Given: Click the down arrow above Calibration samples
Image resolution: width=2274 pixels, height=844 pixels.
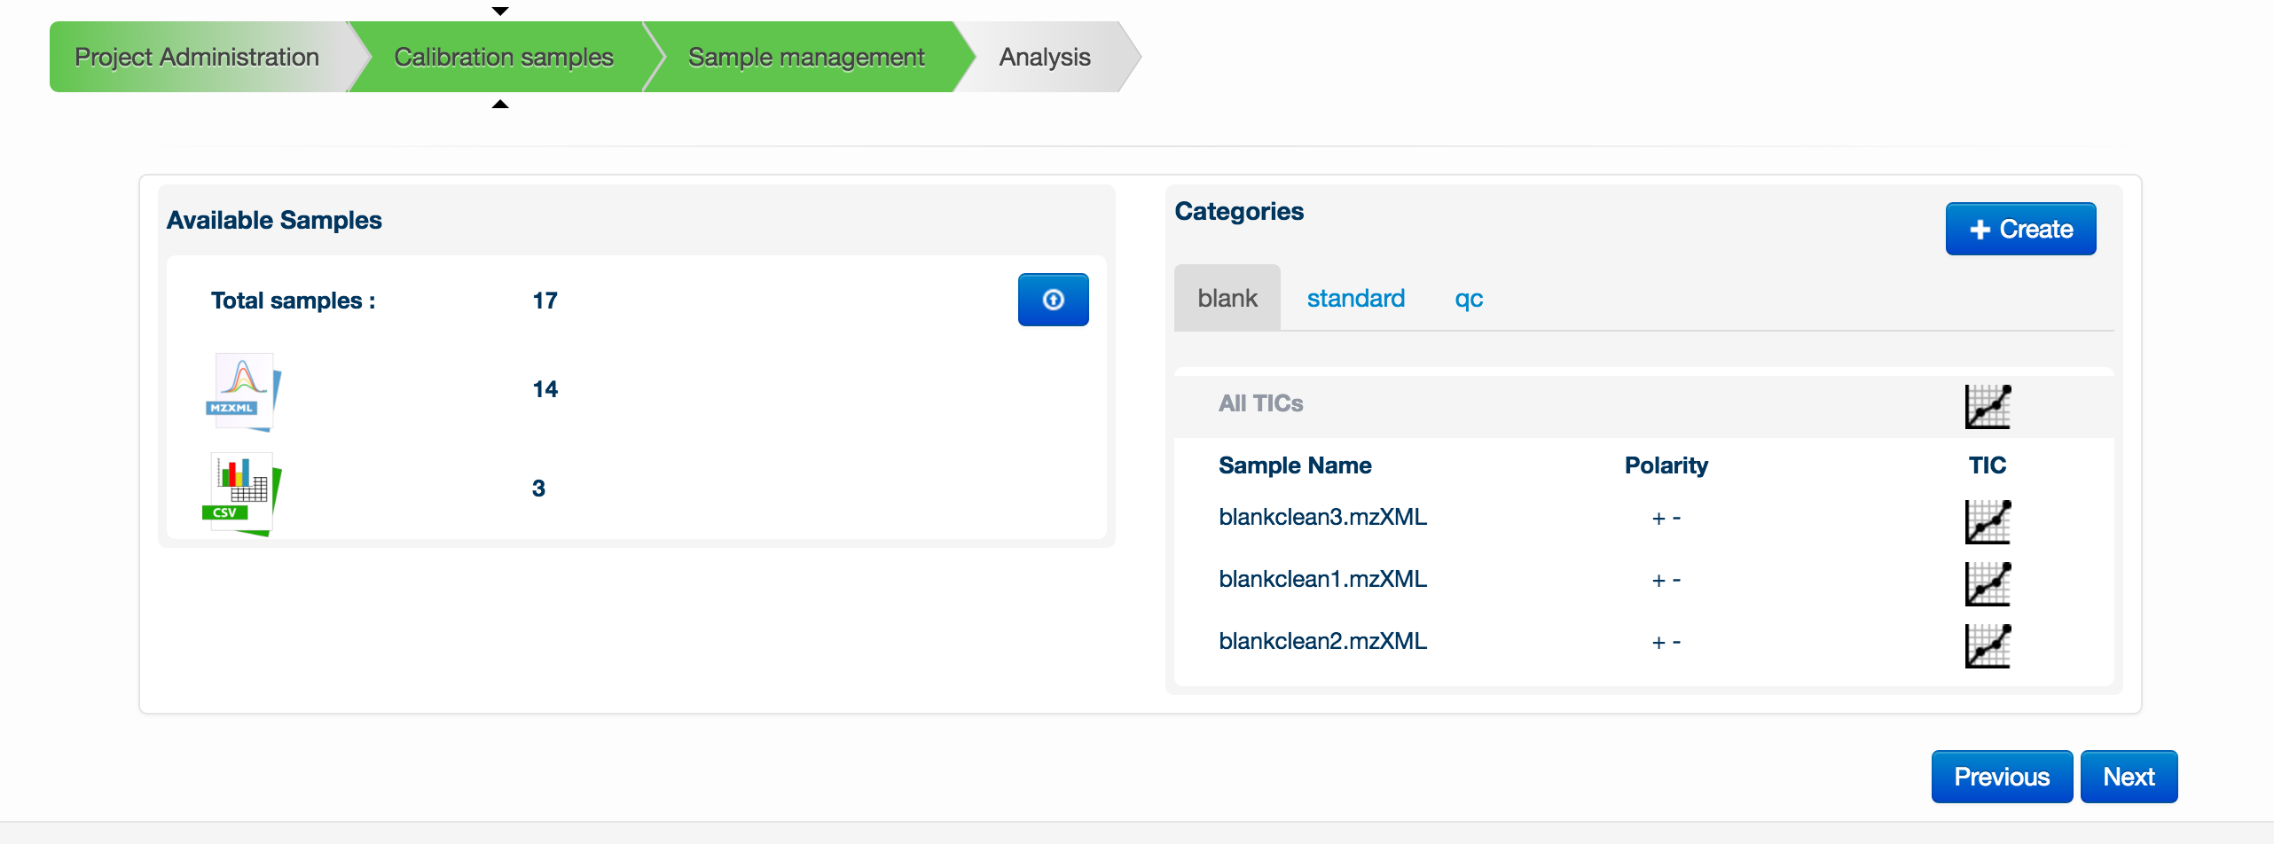Looking at the screenshot, I should [500, 12].
